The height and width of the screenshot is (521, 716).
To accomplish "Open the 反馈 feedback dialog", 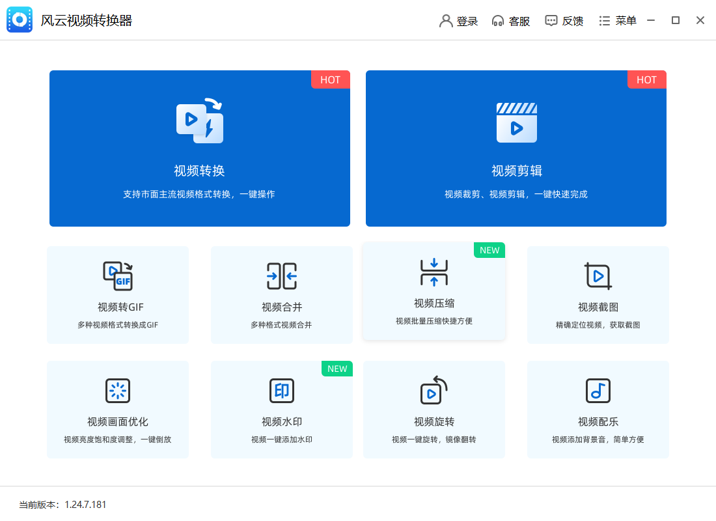I will point(564,20).
